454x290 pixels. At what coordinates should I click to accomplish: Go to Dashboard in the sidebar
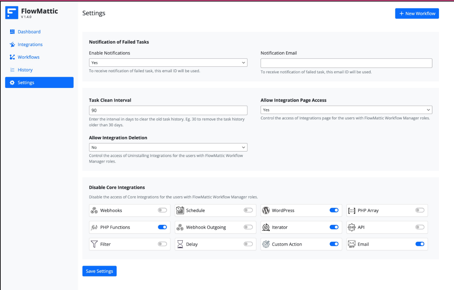click(x=29, y=32)
